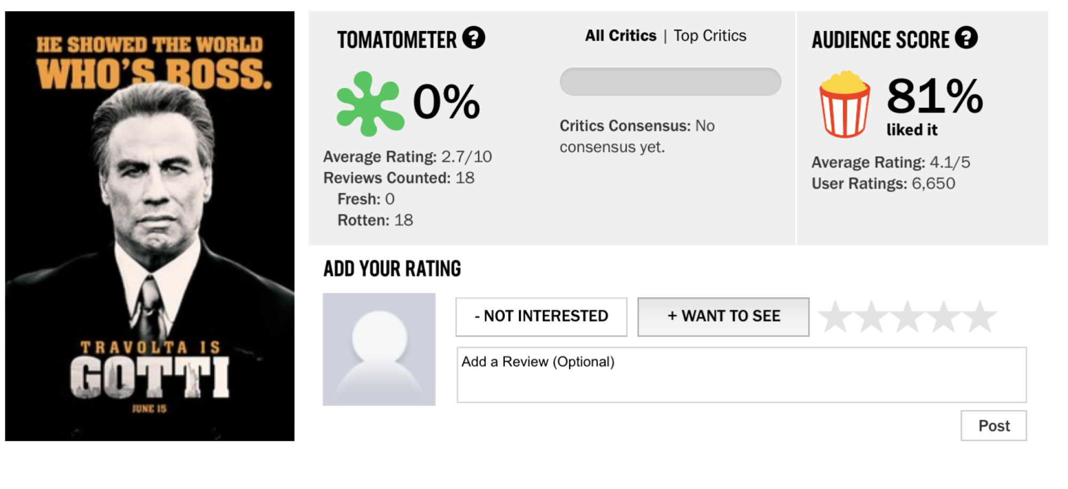Click the 81% audience score
The width and height of the screenshot is (1068, 489).
935,96
